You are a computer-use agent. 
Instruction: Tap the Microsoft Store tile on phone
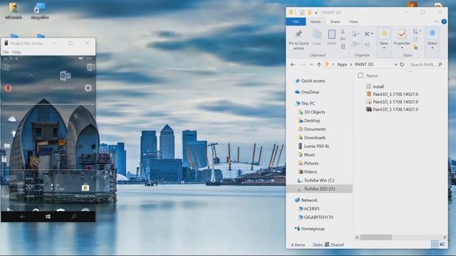coord(85,188)
